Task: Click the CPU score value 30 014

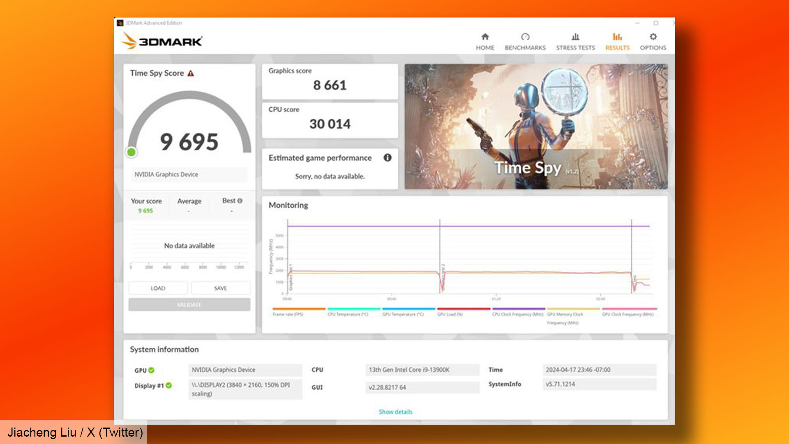Action: coord(330,124)
